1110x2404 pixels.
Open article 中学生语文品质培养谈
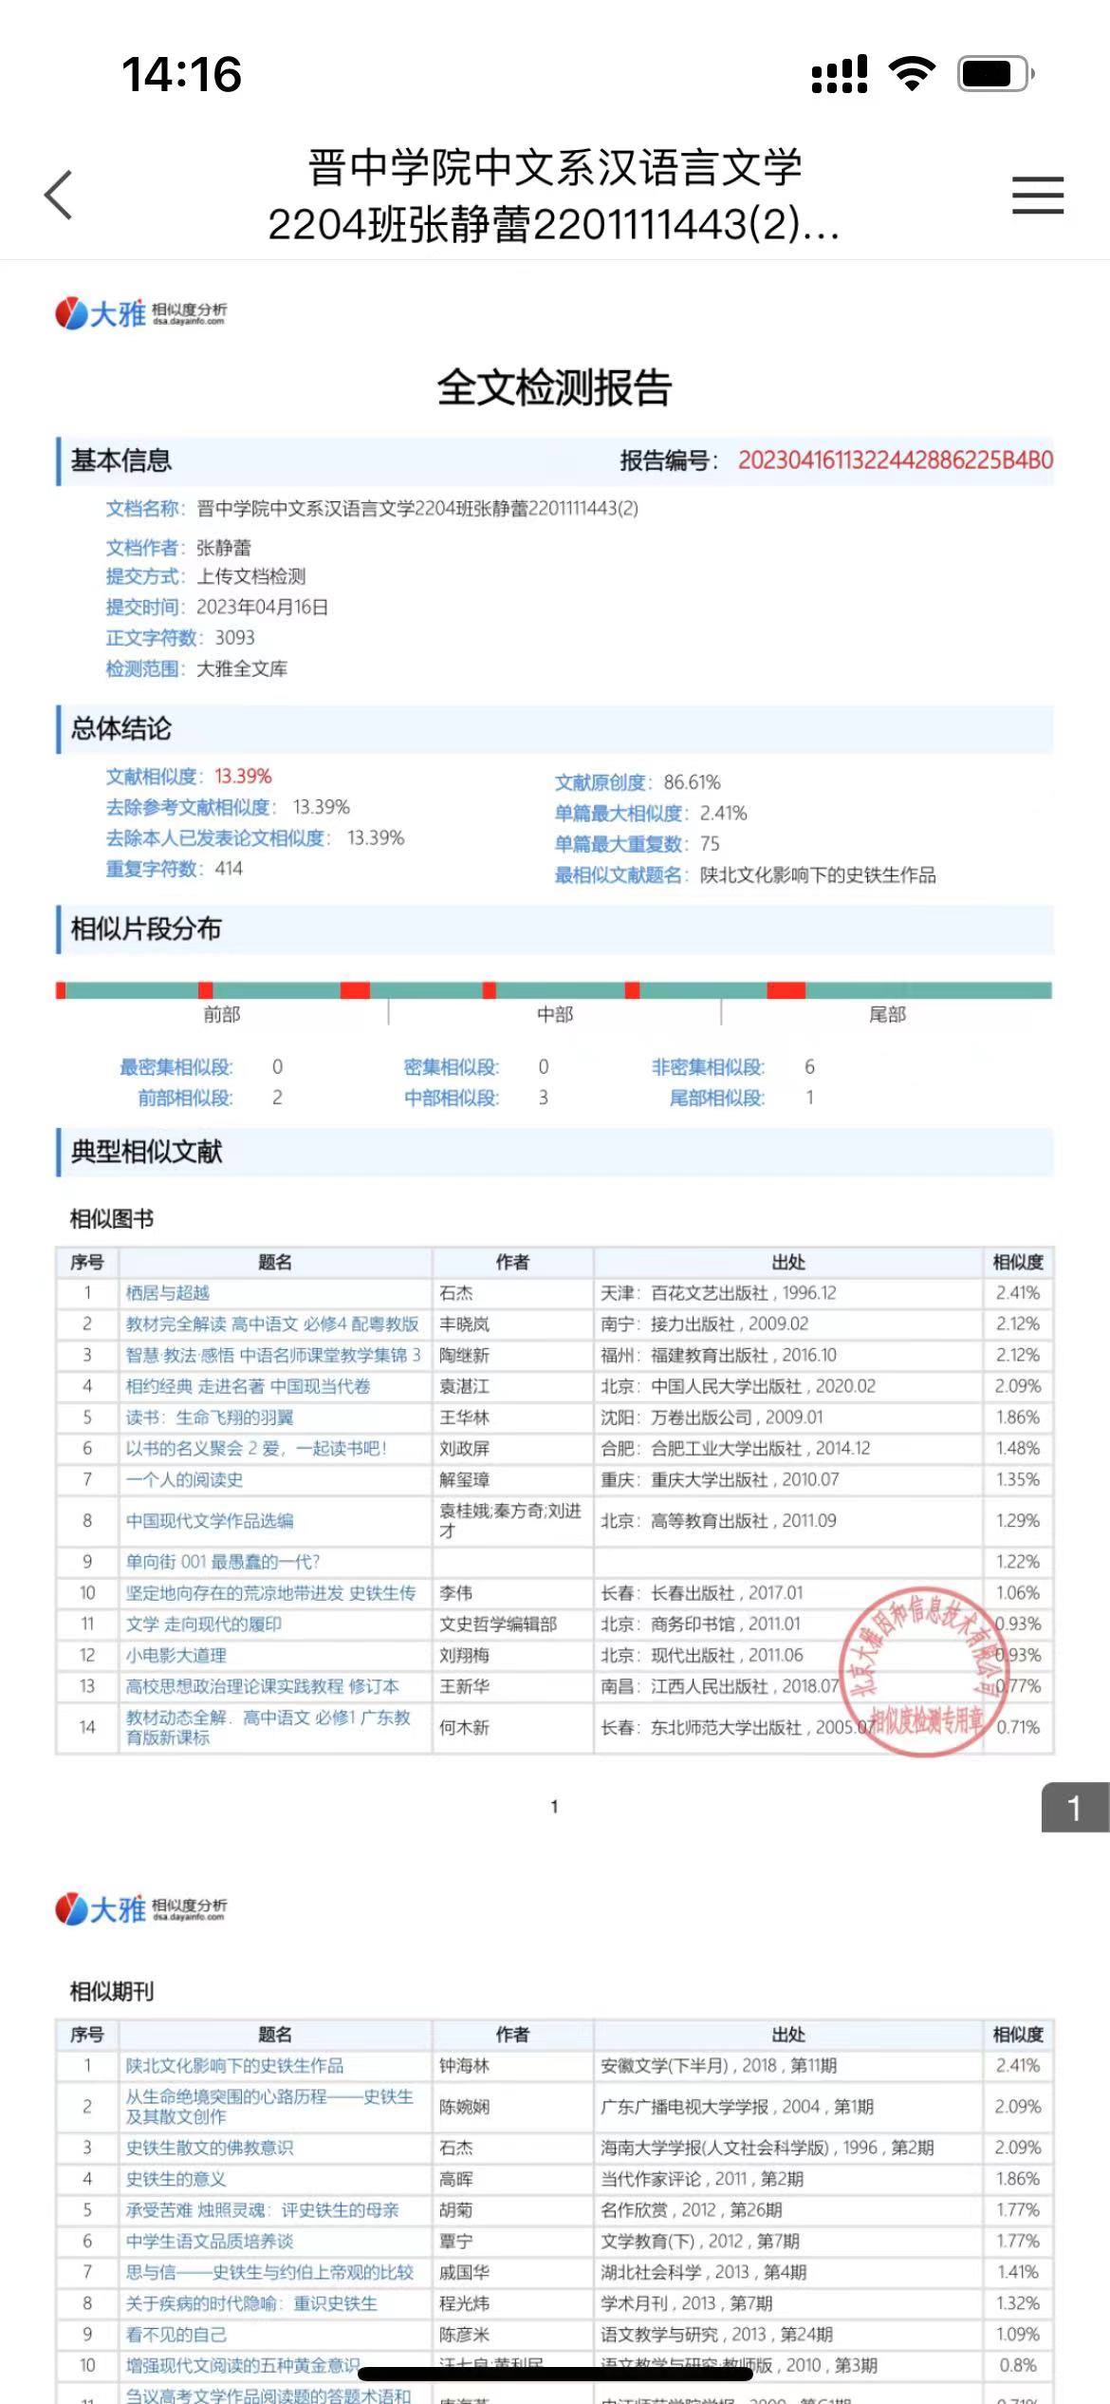pos(210,2242)
